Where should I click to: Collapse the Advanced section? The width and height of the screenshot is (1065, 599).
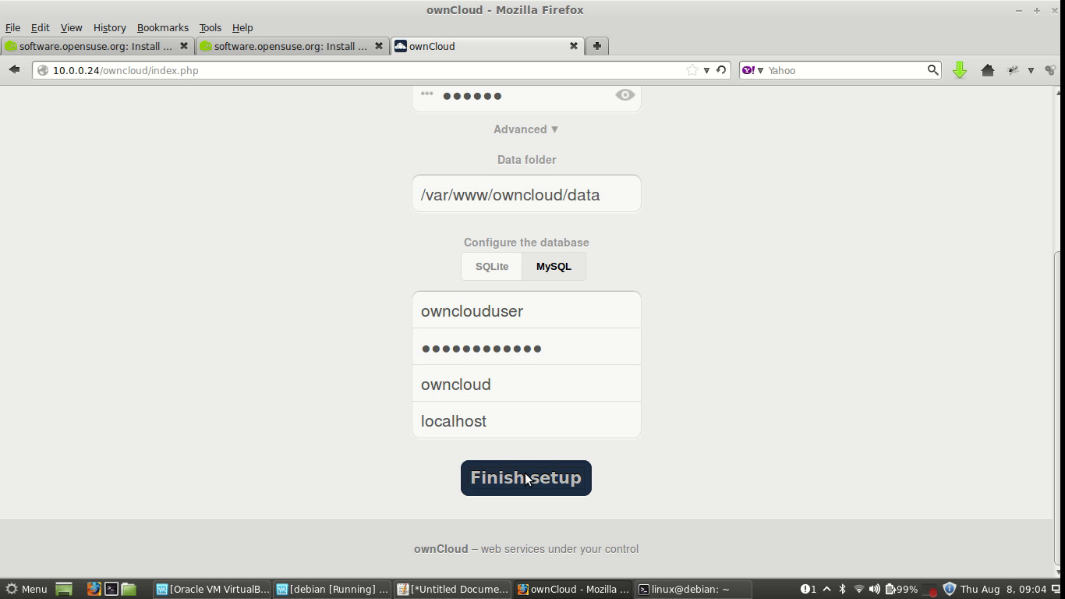click(526, 129)
